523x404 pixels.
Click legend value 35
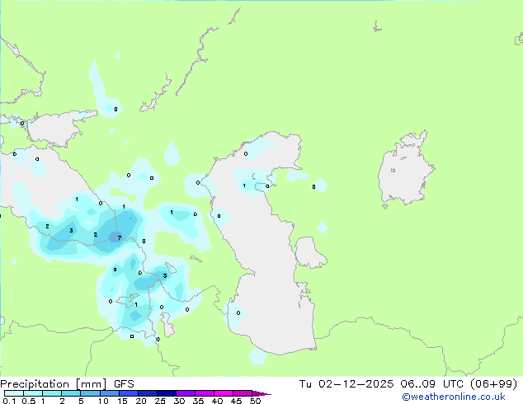coord(198,401)
